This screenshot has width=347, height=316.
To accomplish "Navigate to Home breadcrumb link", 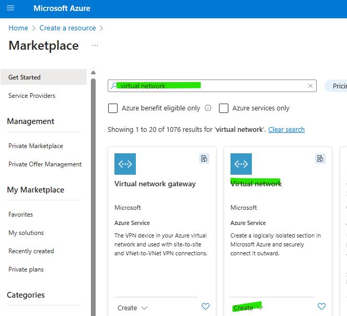I will point(18,28).
